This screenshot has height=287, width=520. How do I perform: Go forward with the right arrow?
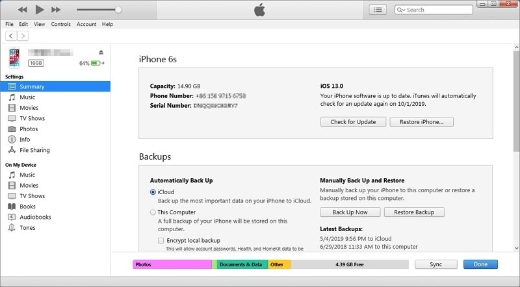(23, 36)
